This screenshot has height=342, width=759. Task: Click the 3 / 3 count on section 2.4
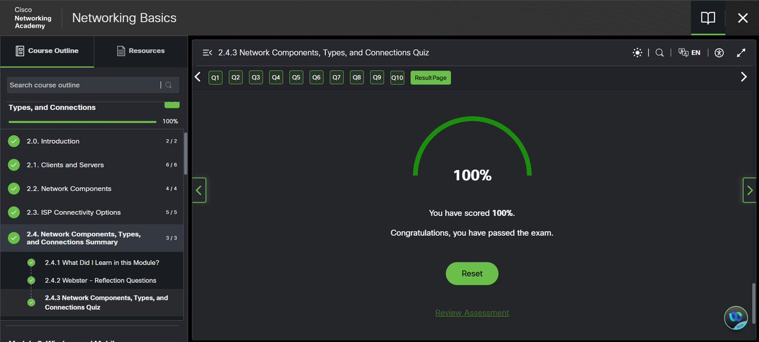(172, 238)
